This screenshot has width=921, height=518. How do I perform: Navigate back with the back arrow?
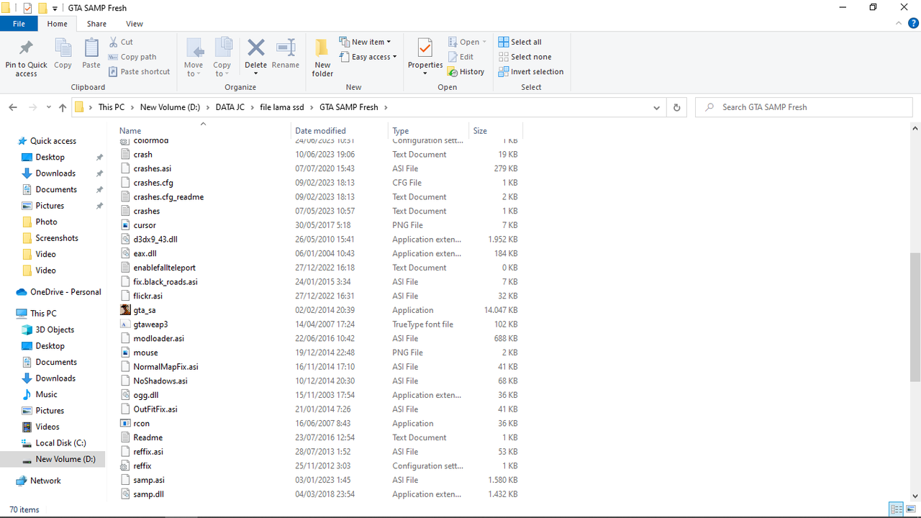pos(13,108)
